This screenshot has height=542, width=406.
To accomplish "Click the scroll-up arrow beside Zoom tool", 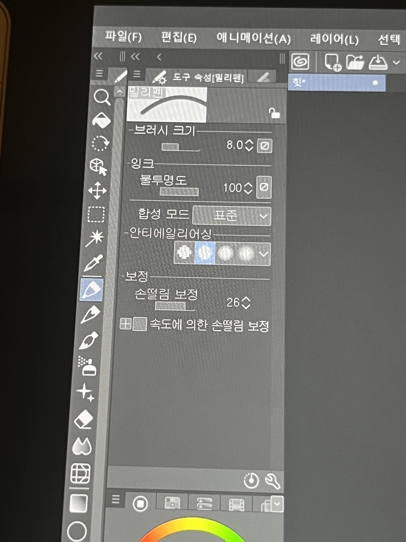I will (x=120, y=92).
